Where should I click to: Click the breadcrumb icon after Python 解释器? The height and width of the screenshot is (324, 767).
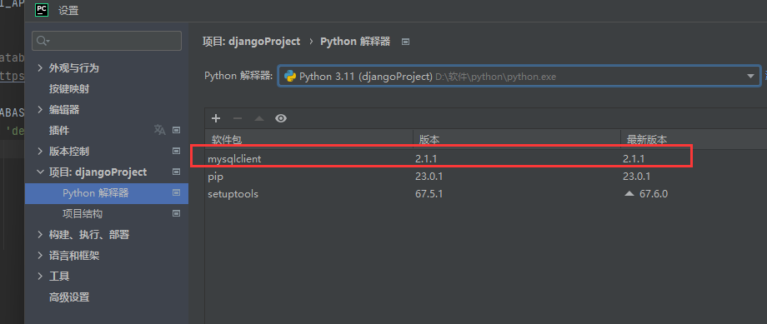pos(405,42)
